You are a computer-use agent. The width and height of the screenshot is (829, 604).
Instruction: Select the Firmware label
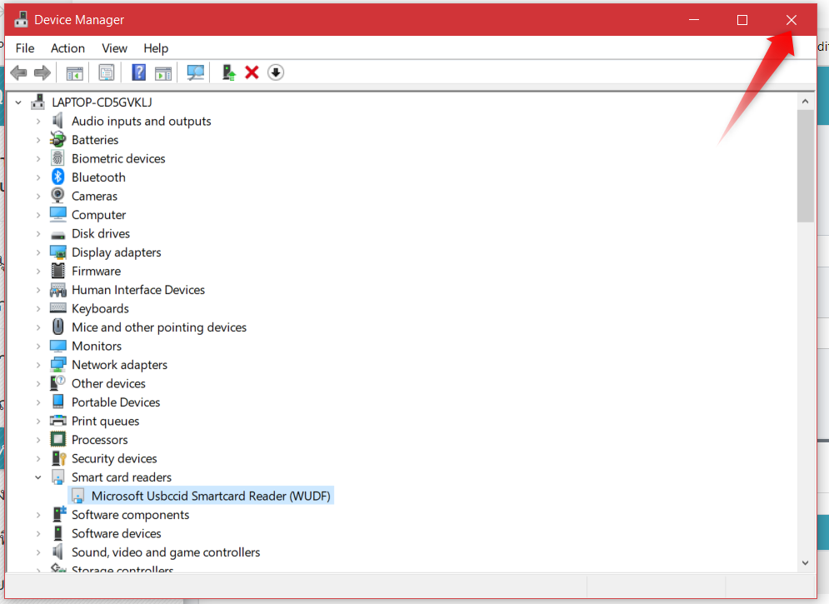point(96,271)
